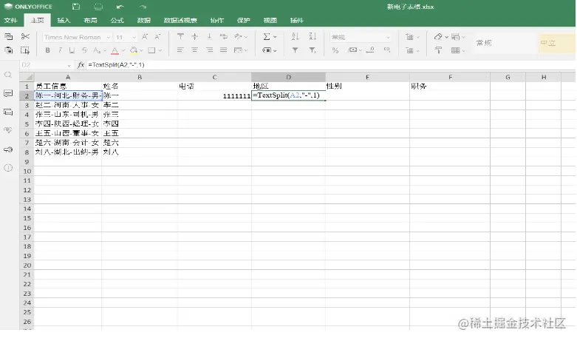Open the font size dropdown
The width and height of the screenshot is (577, 341).
click(134, 38)
